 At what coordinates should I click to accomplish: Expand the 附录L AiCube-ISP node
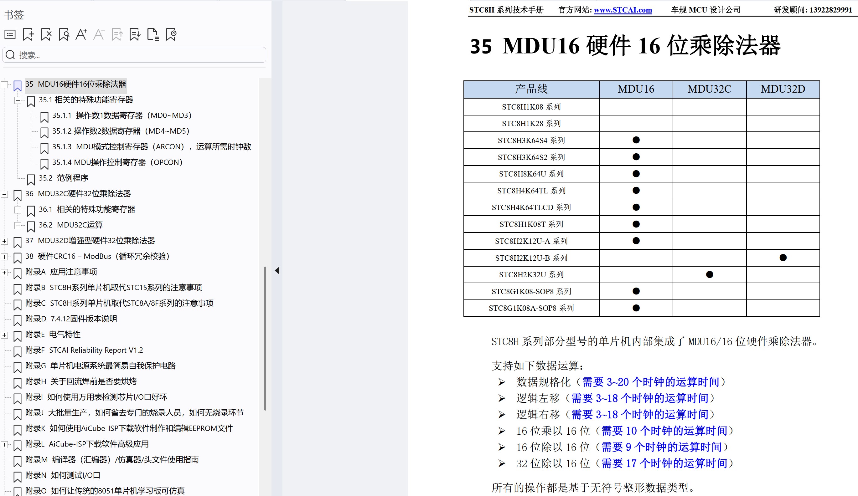tap(4, 444)
